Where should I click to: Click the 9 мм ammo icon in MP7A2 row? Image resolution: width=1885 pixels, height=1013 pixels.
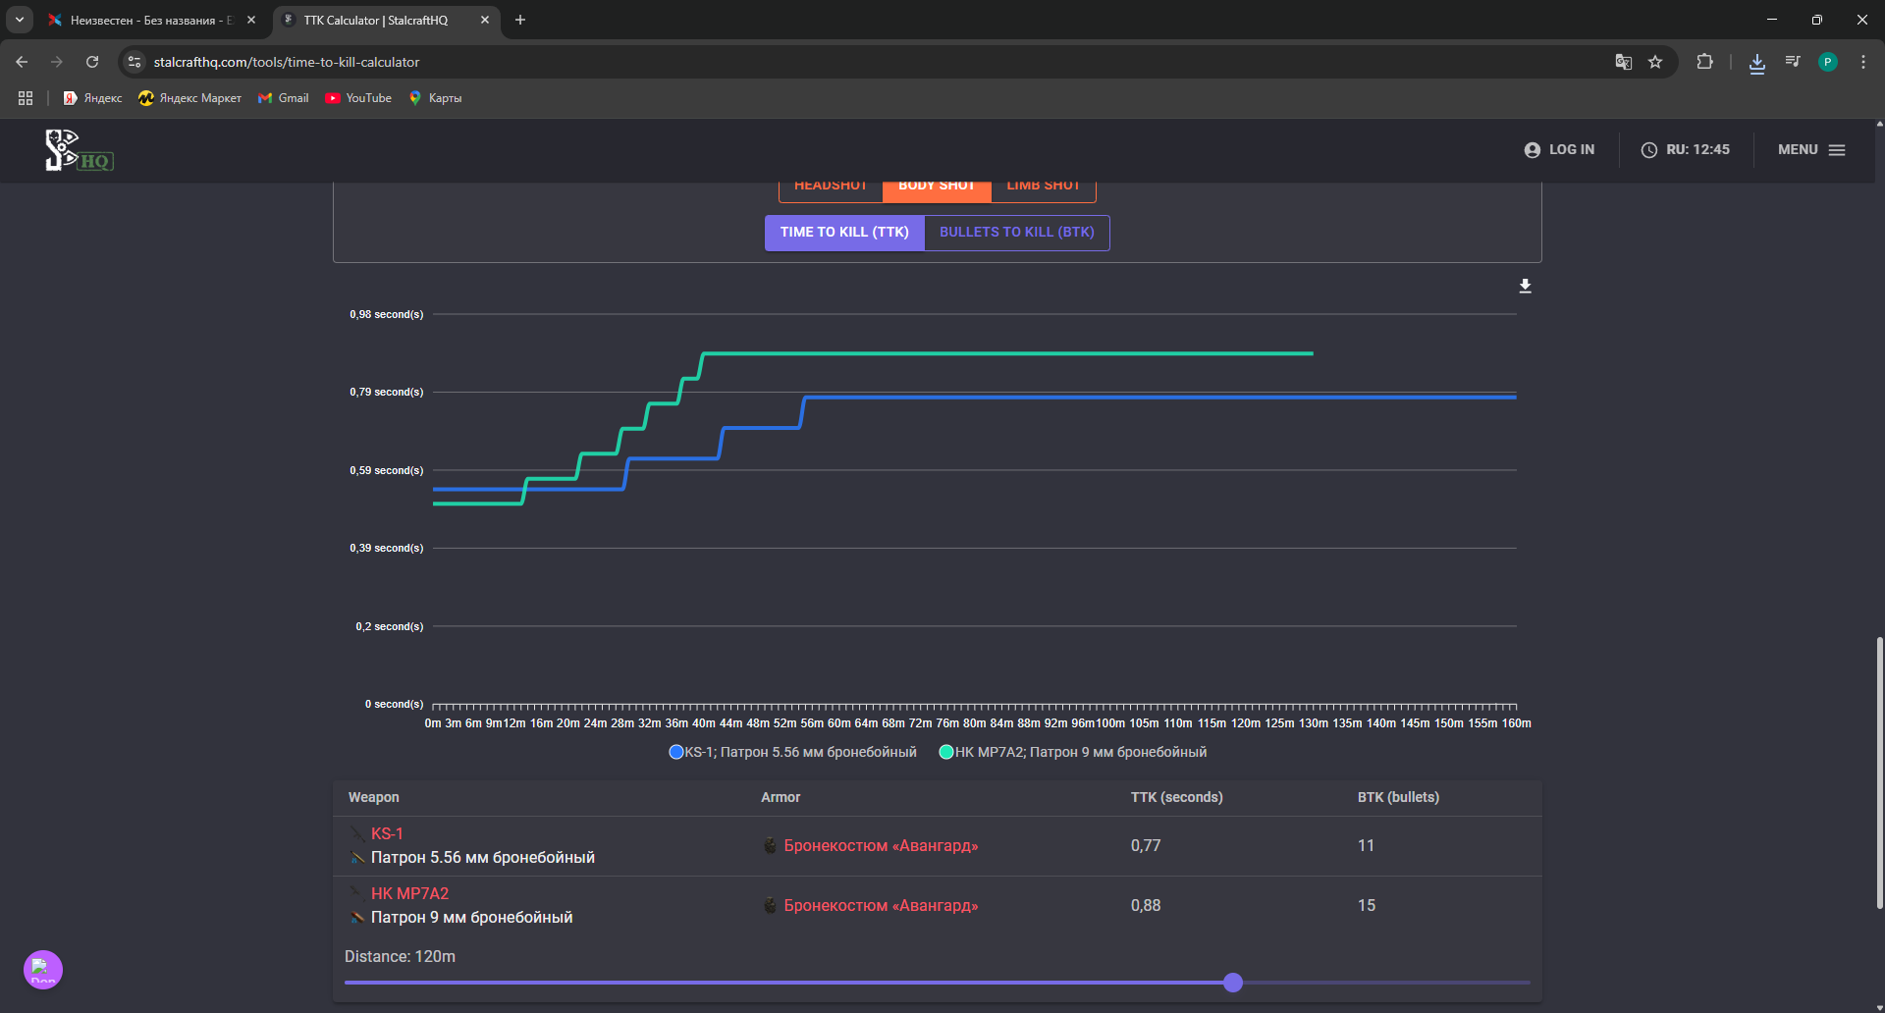coord(357,918)
